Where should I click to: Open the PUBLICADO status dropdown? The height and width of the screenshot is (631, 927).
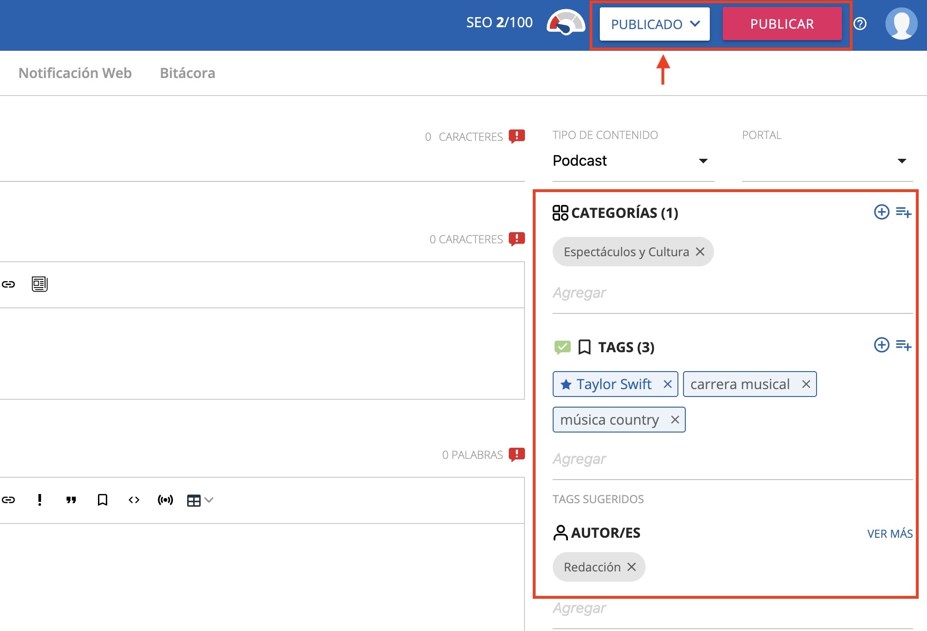click(654, 24)
